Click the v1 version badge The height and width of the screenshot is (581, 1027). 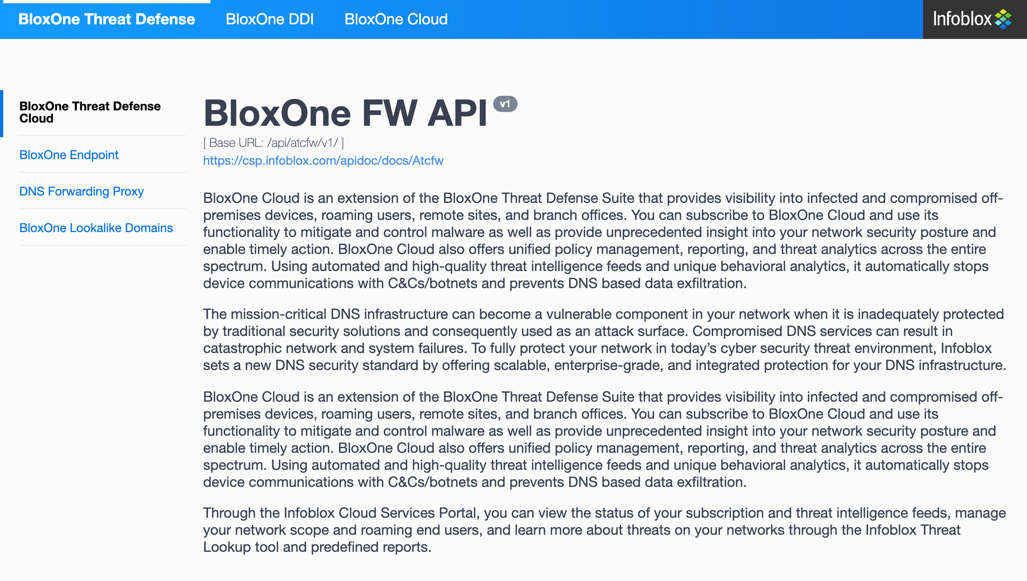[505, 104]
